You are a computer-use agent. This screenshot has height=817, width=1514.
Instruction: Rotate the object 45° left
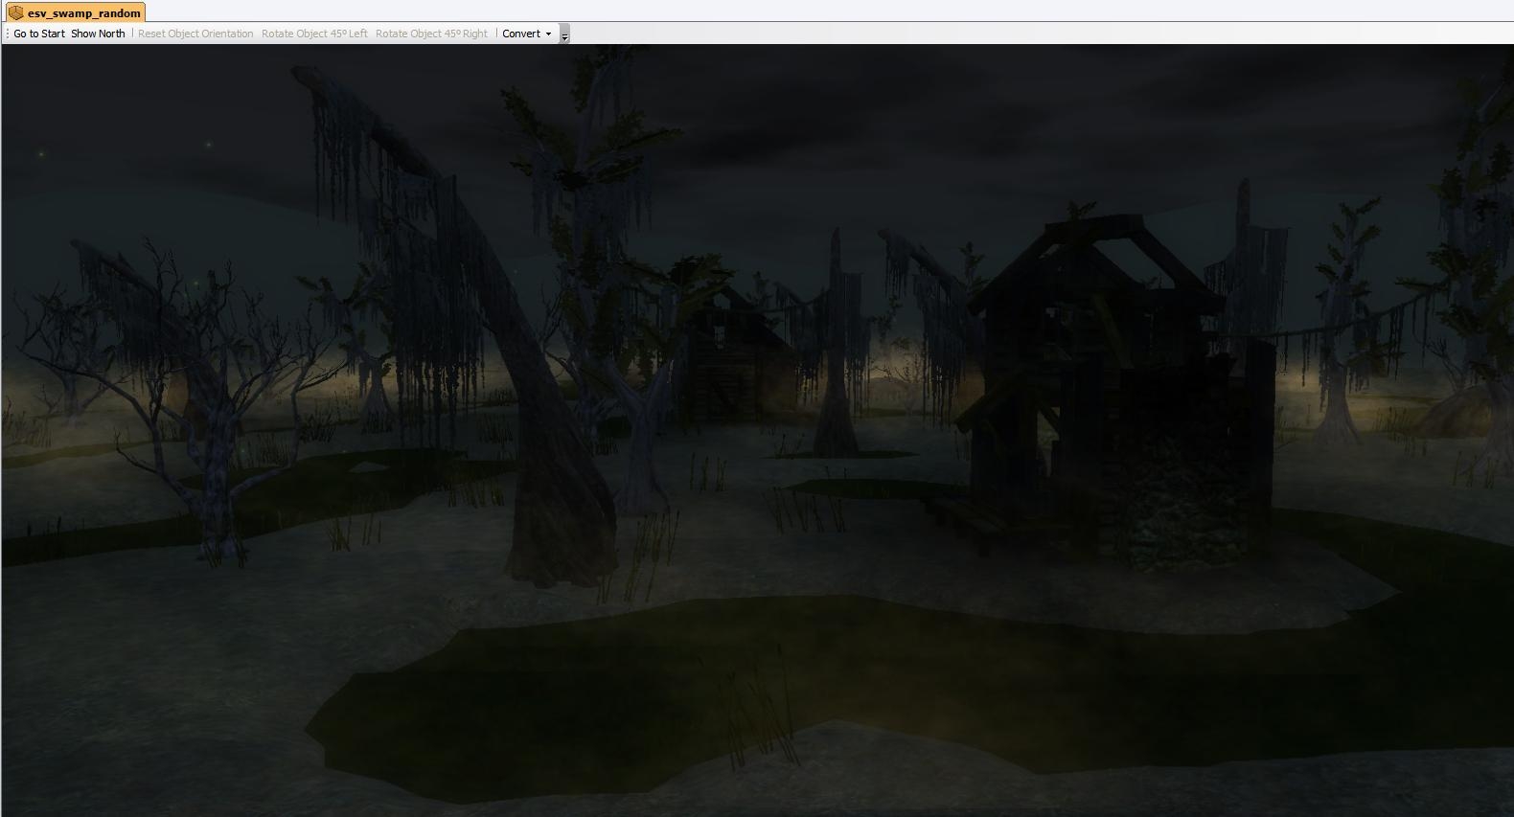click(x=314, y=34)
